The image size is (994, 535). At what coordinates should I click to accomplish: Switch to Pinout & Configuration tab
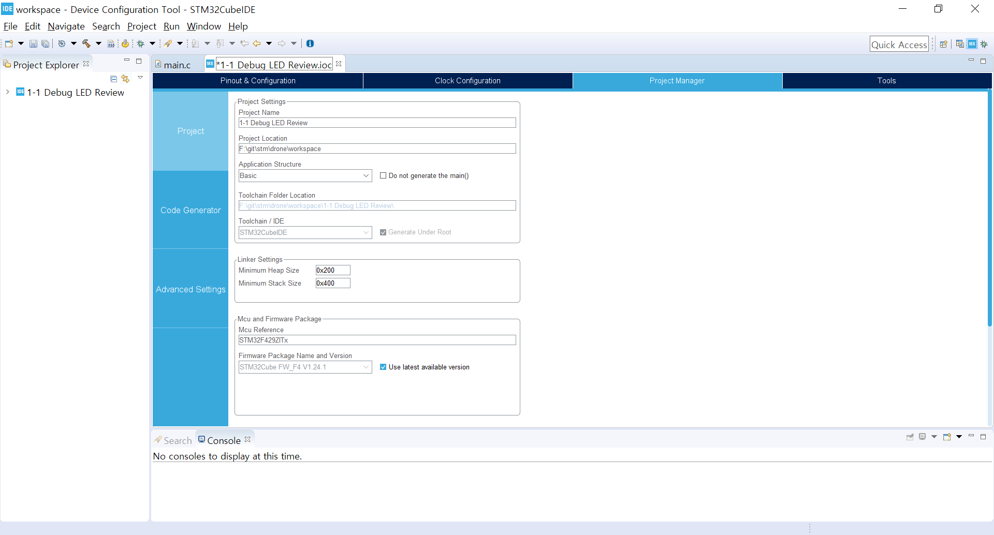(x=258, y=81)
